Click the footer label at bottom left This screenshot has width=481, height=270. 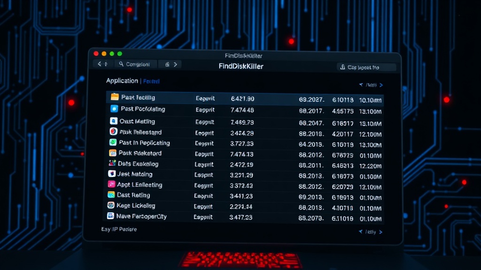pyautogui.click(x=119, y=229)
